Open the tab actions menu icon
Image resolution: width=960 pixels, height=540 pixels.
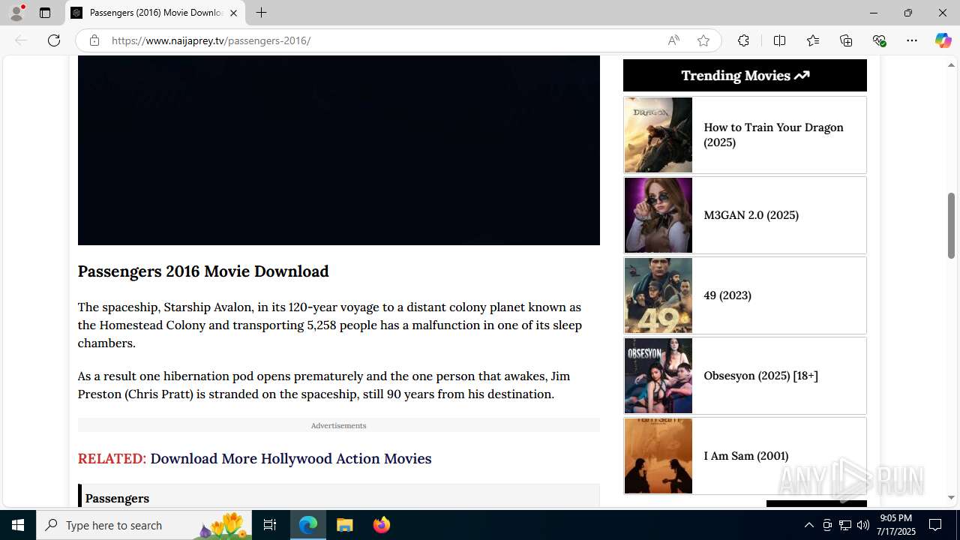[x=45, y=13]
